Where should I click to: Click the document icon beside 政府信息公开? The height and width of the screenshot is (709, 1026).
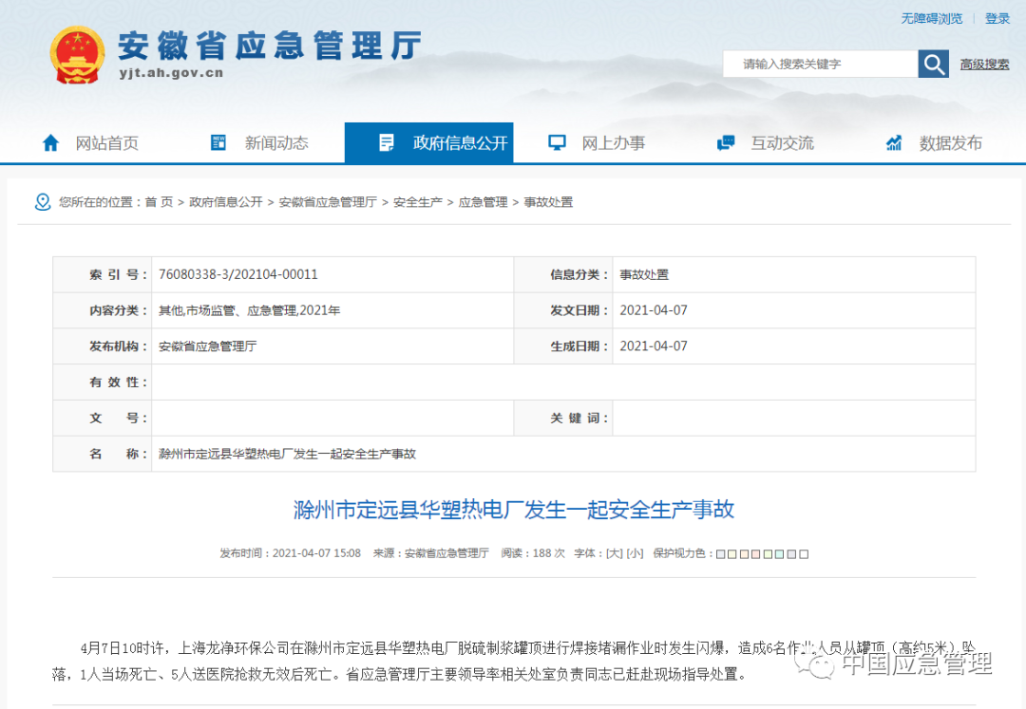387,142
